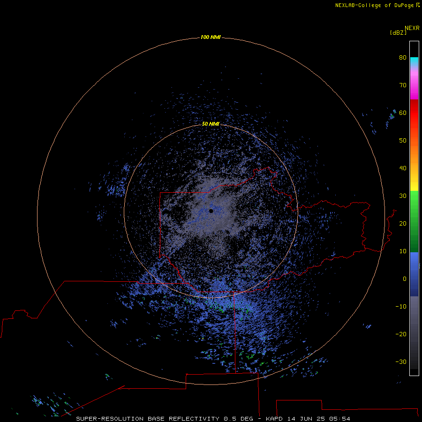This screenshot has height=422, width=422.
Task: Click the 100 NMI range ring label
Action: point(211,37)
